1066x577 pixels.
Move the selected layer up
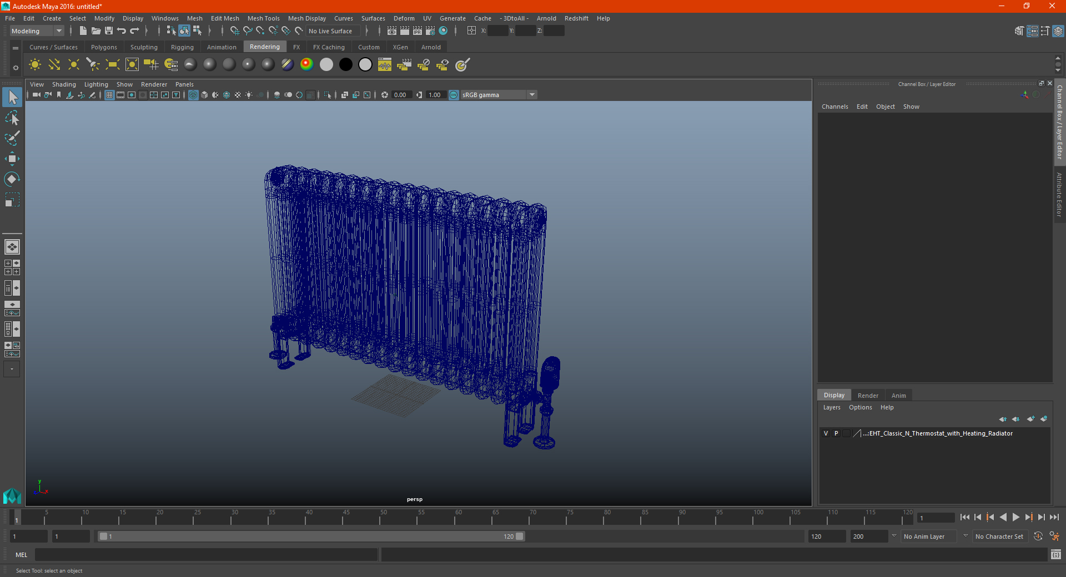[1003, 419]
